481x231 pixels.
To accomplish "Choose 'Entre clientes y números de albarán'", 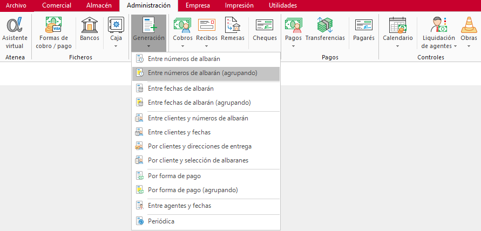I will click(x=206, y=118).
